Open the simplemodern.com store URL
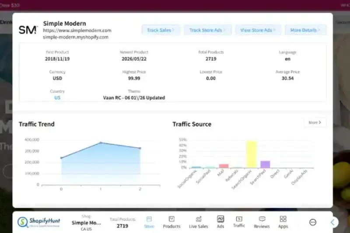 (77, 30)
